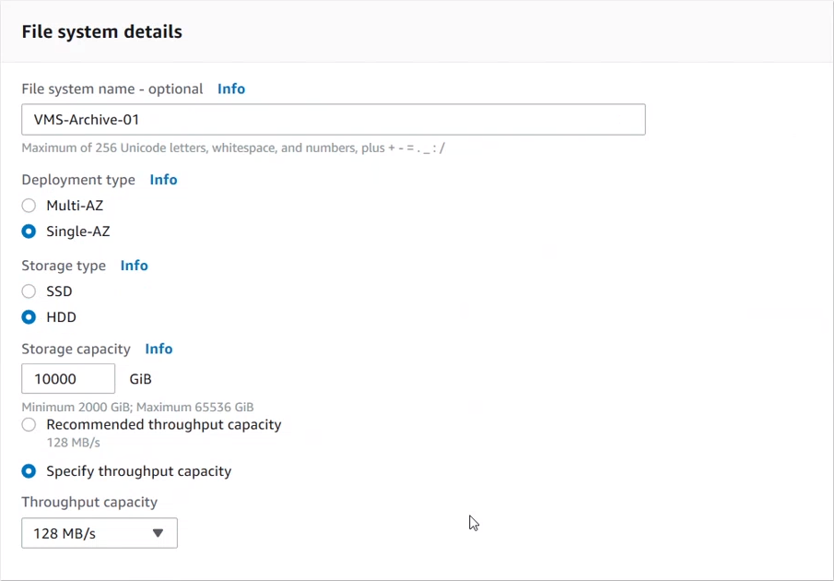Click the Throughput capacity field label
This screenshot has height=581, width=834.
[89, 503]
